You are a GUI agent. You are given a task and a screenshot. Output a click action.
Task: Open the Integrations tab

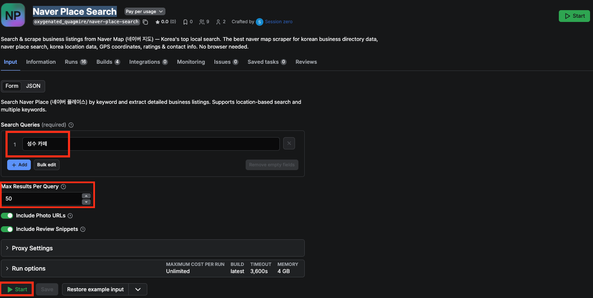pos(149,62)
